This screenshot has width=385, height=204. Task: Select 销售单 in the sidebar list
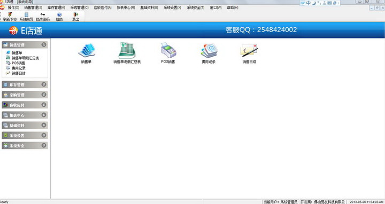tap(14, 53)
